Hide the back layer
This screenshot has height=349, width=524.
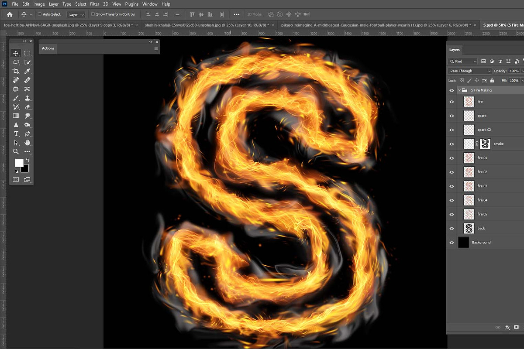(452, 228)
